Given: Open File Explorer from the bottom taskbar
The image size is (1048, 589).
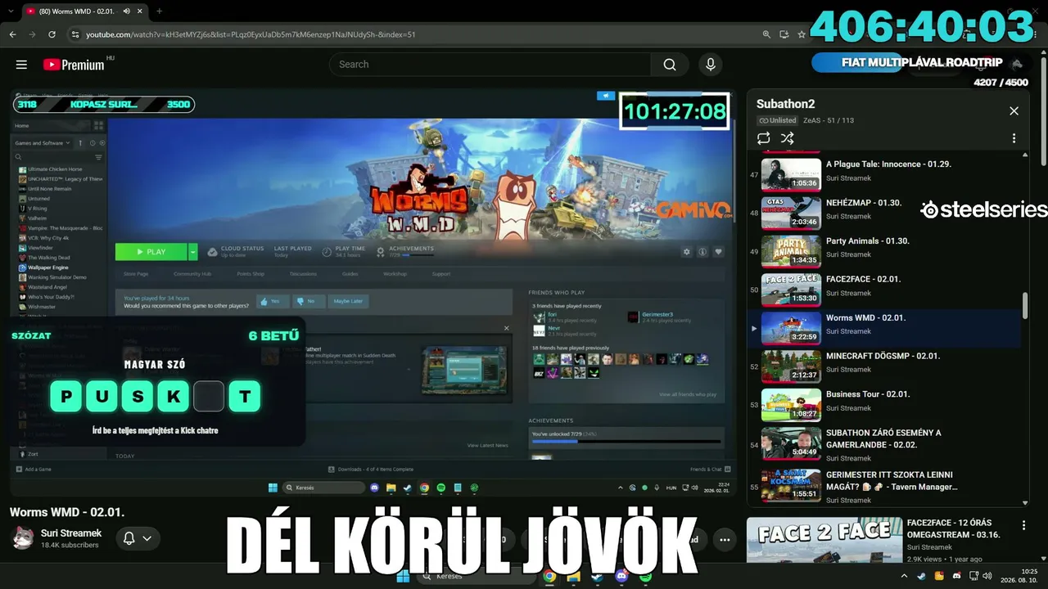Looking at the screenshot, I should (574, 576).
